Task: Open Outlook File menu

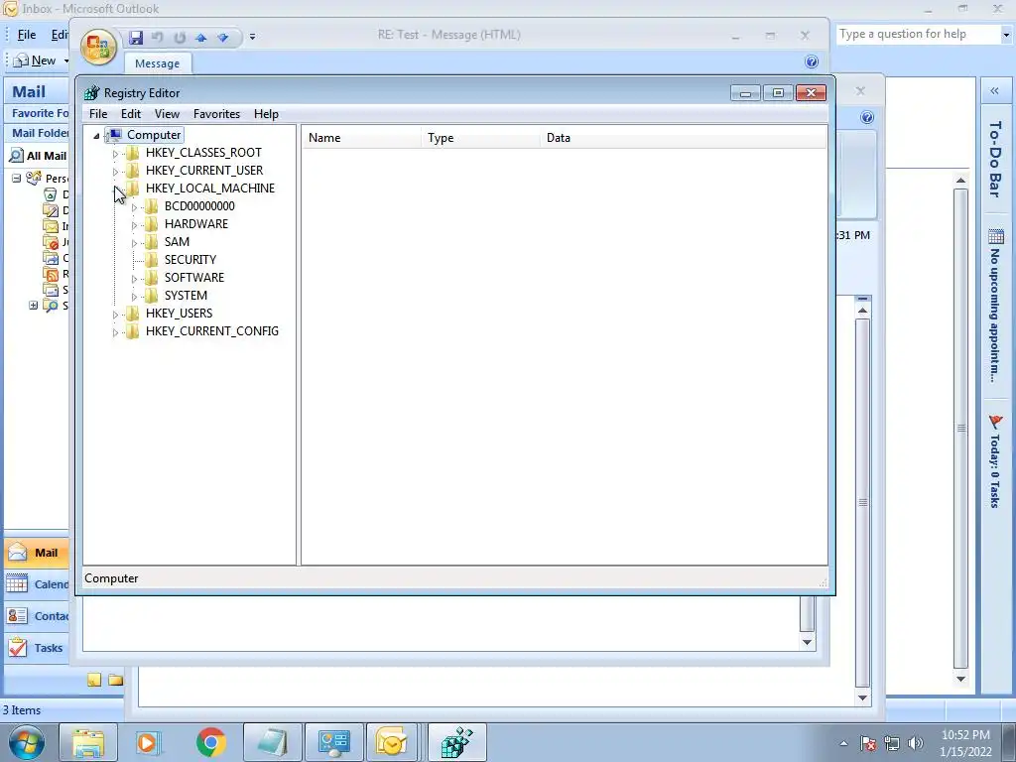Action: pos(27,35)
